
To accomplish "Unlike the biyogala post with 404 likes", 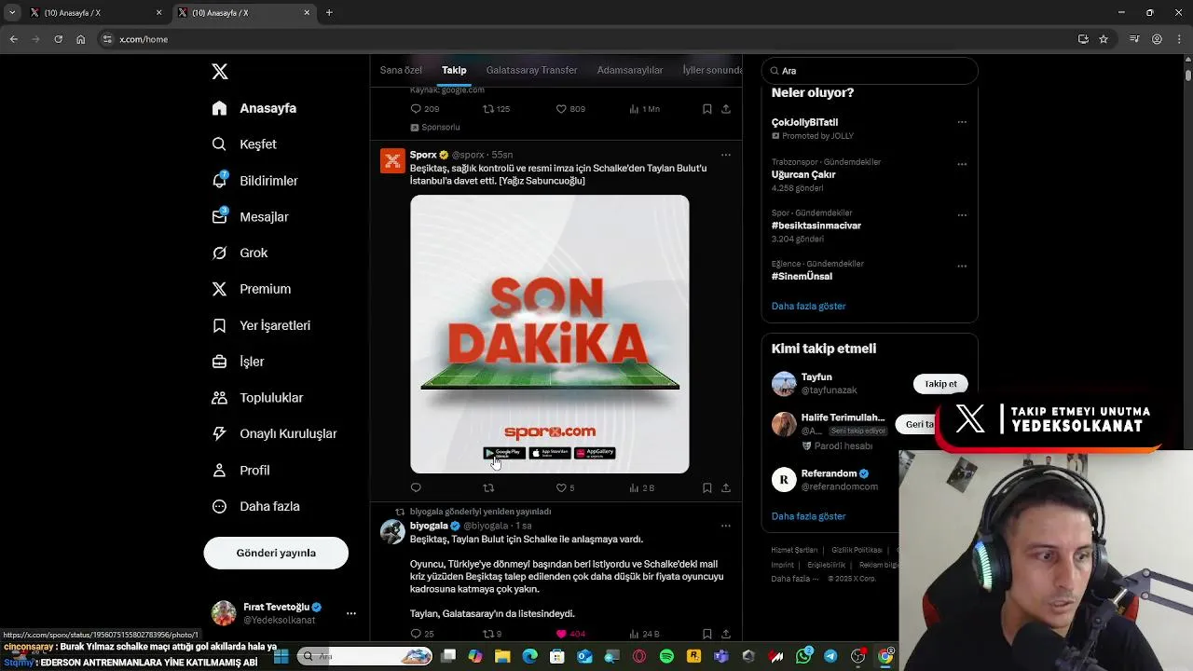I will point(569,634).
